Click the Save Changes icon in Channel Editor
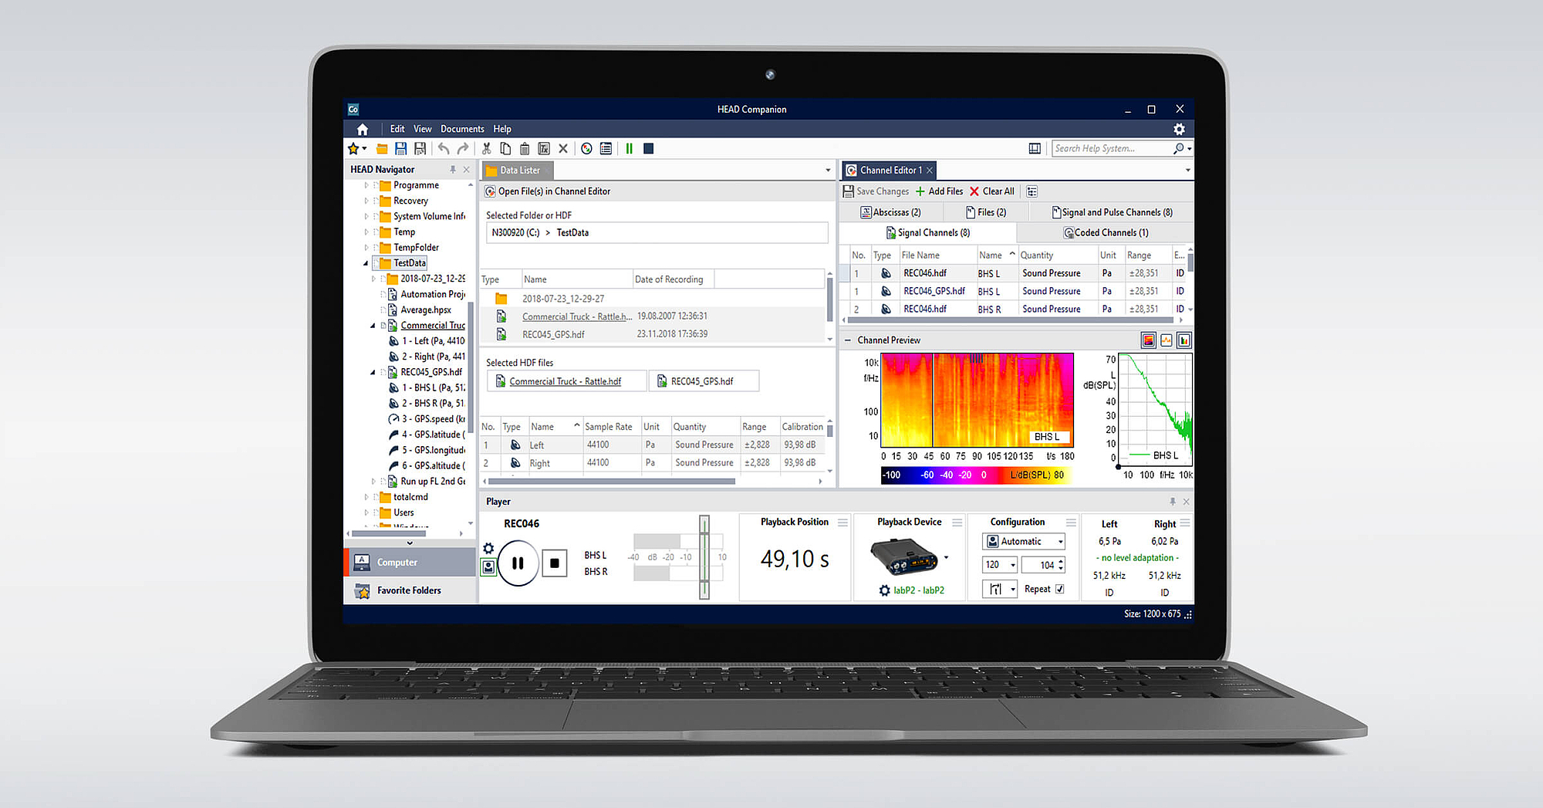Screen dimensions: 1543x808 click(x=848, y=191)
